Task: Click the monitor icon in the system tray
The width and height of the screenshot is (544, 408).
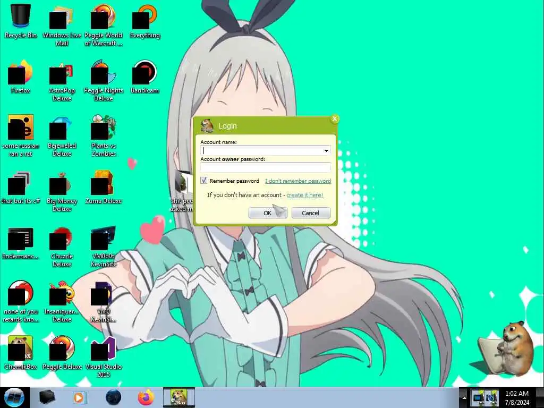Action: pos(478,398)
